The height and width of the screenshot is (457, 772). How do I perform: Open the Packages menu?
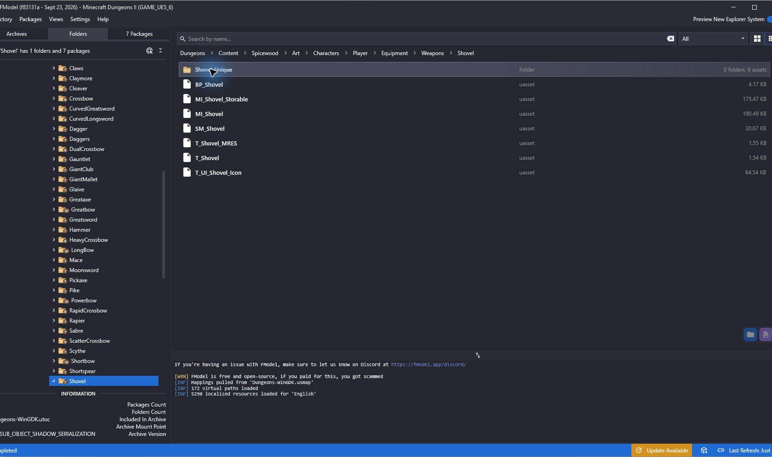(x=30, y=19)
